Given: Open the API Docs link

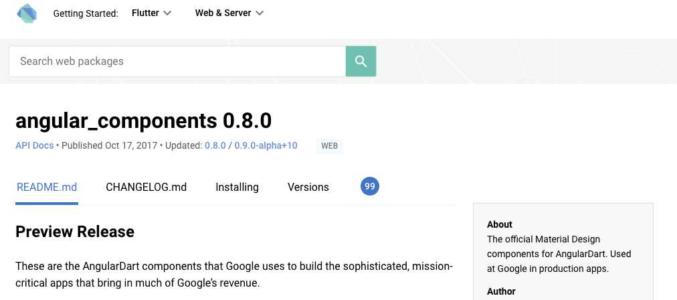Looking at the screenshot, I should [35, 145].
